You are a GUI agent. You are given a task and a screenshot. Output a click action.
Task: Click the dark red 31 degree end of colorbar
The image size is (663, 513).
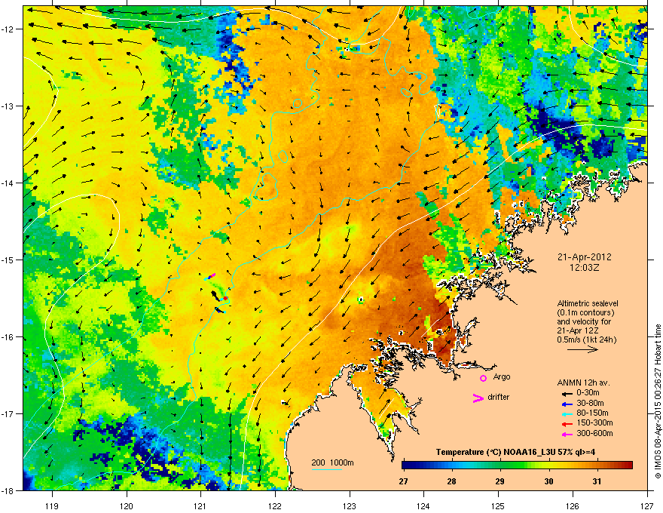(x=628, y=465)
